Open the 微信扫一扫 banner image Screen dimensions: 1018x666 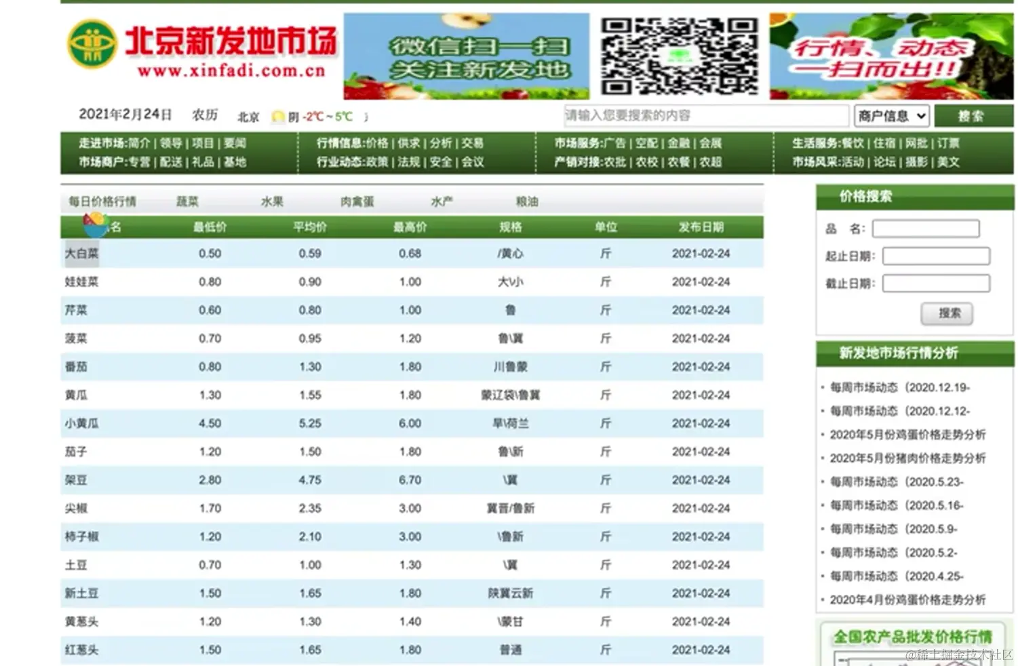467,56
